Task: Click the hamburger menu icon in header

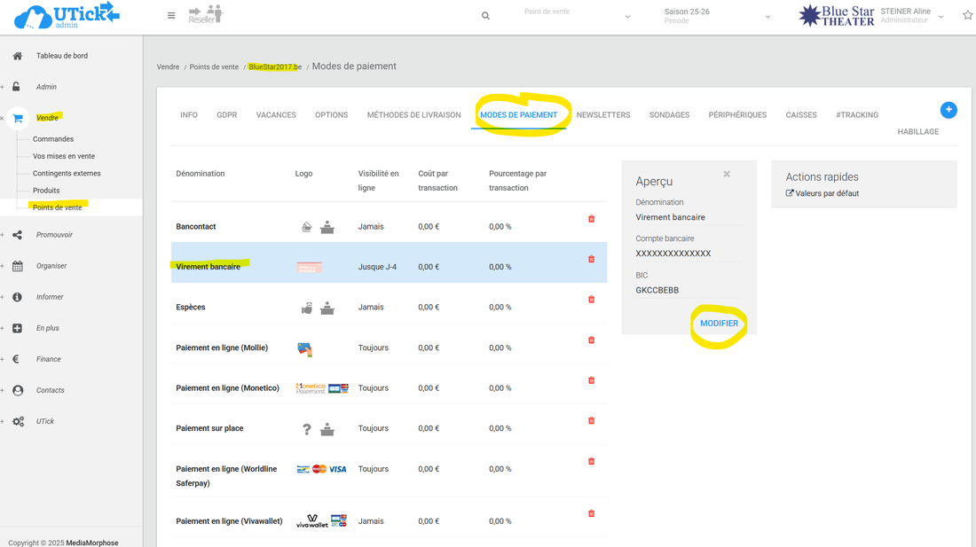Action: click(171, 15)
